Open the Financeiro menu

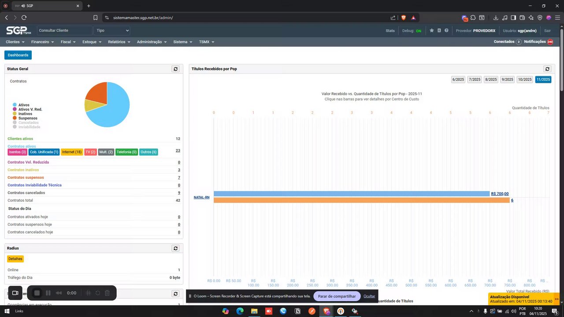coord(42,42)
